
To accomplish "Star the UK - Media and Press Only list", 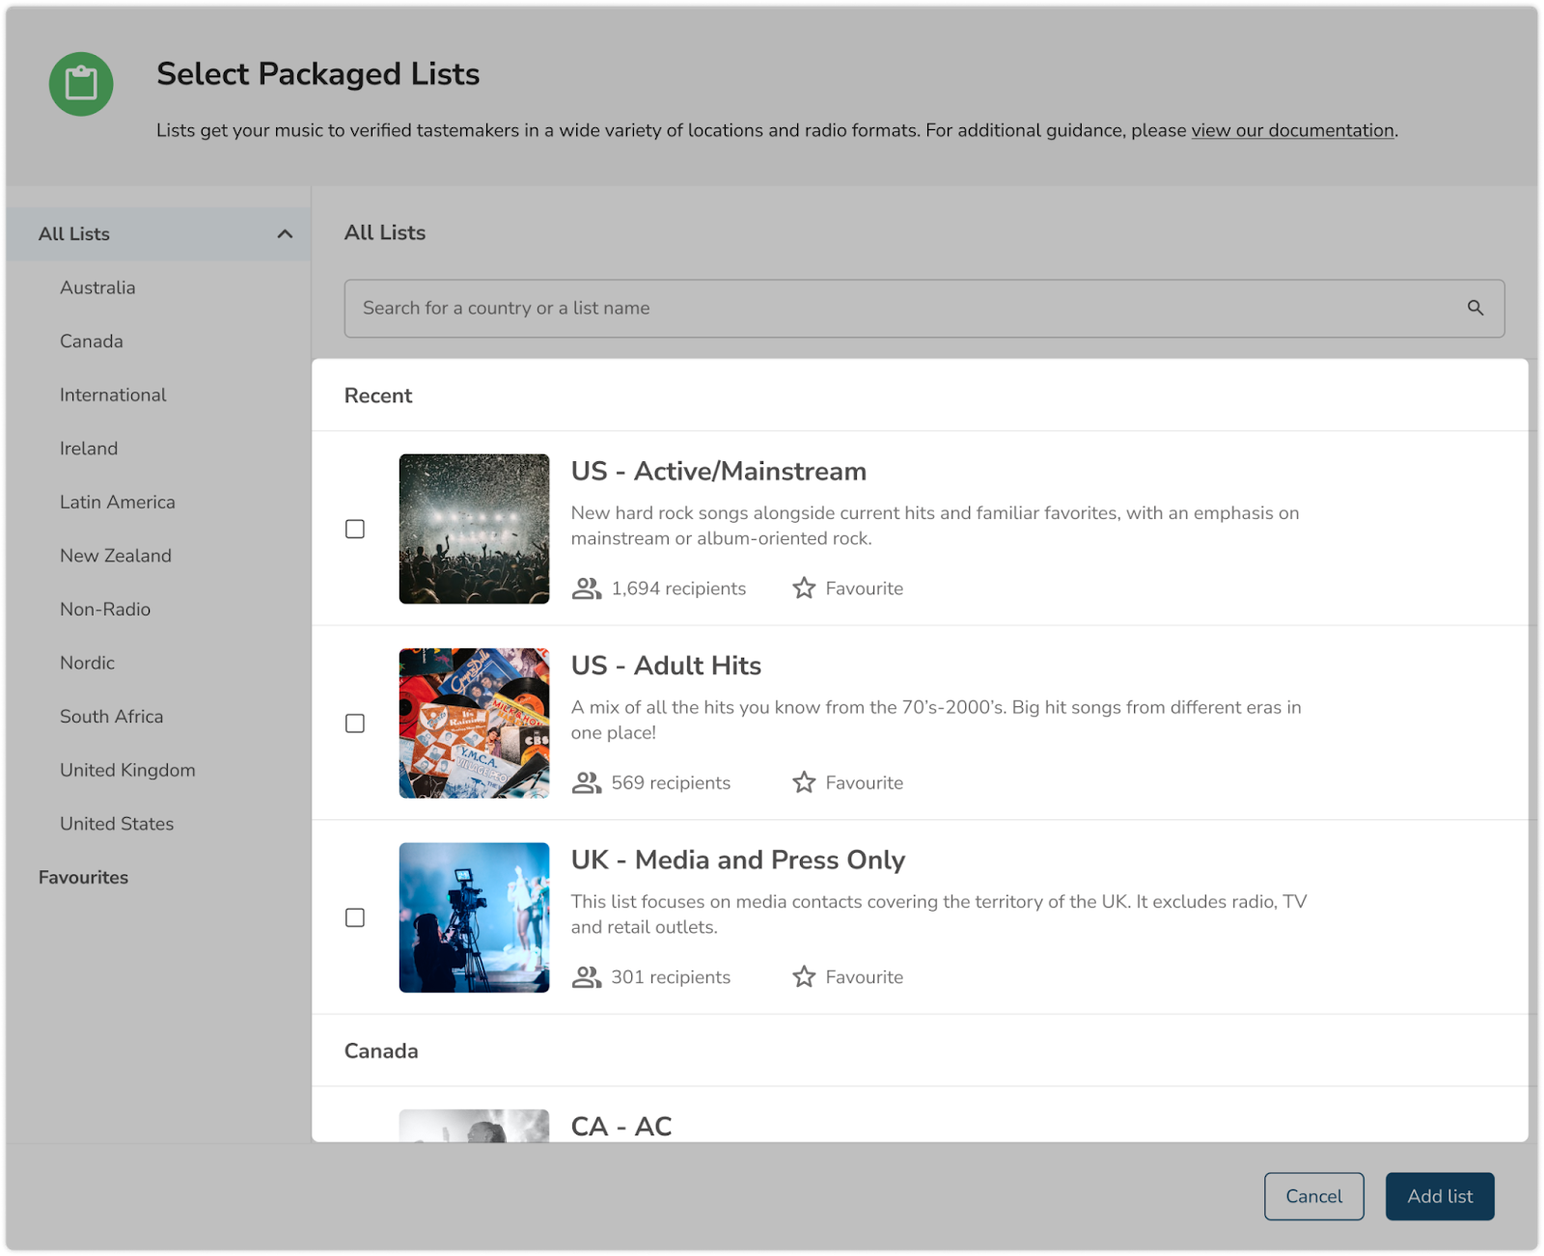I will coord(804,977).
